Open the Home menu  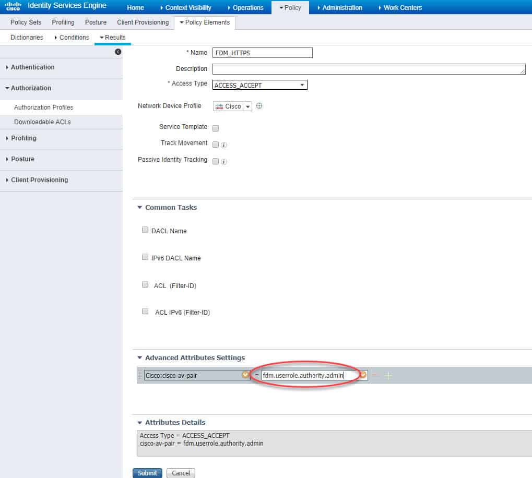(135, 7)
